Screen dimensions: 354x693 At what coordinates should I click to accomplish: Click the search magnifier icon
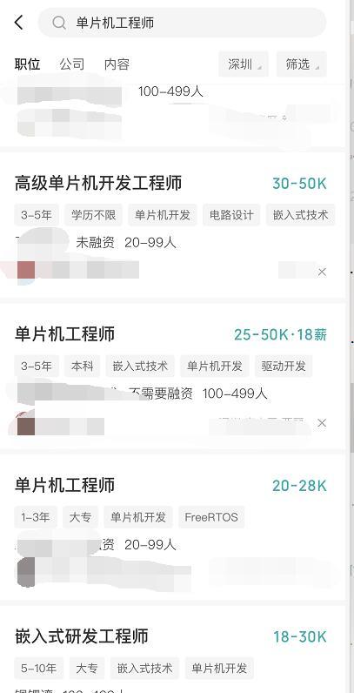[59, 23]
